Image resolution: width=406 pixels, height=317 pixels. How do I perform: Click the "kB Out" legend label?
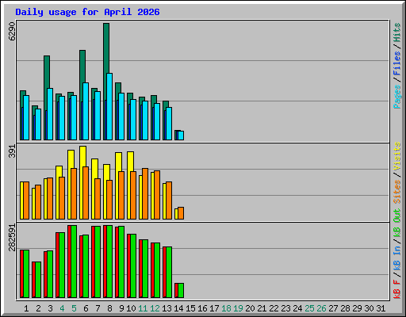tap(397, 223)
